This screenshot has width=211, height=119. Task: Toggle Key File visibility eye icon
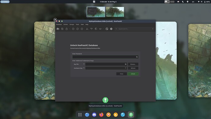126,64
